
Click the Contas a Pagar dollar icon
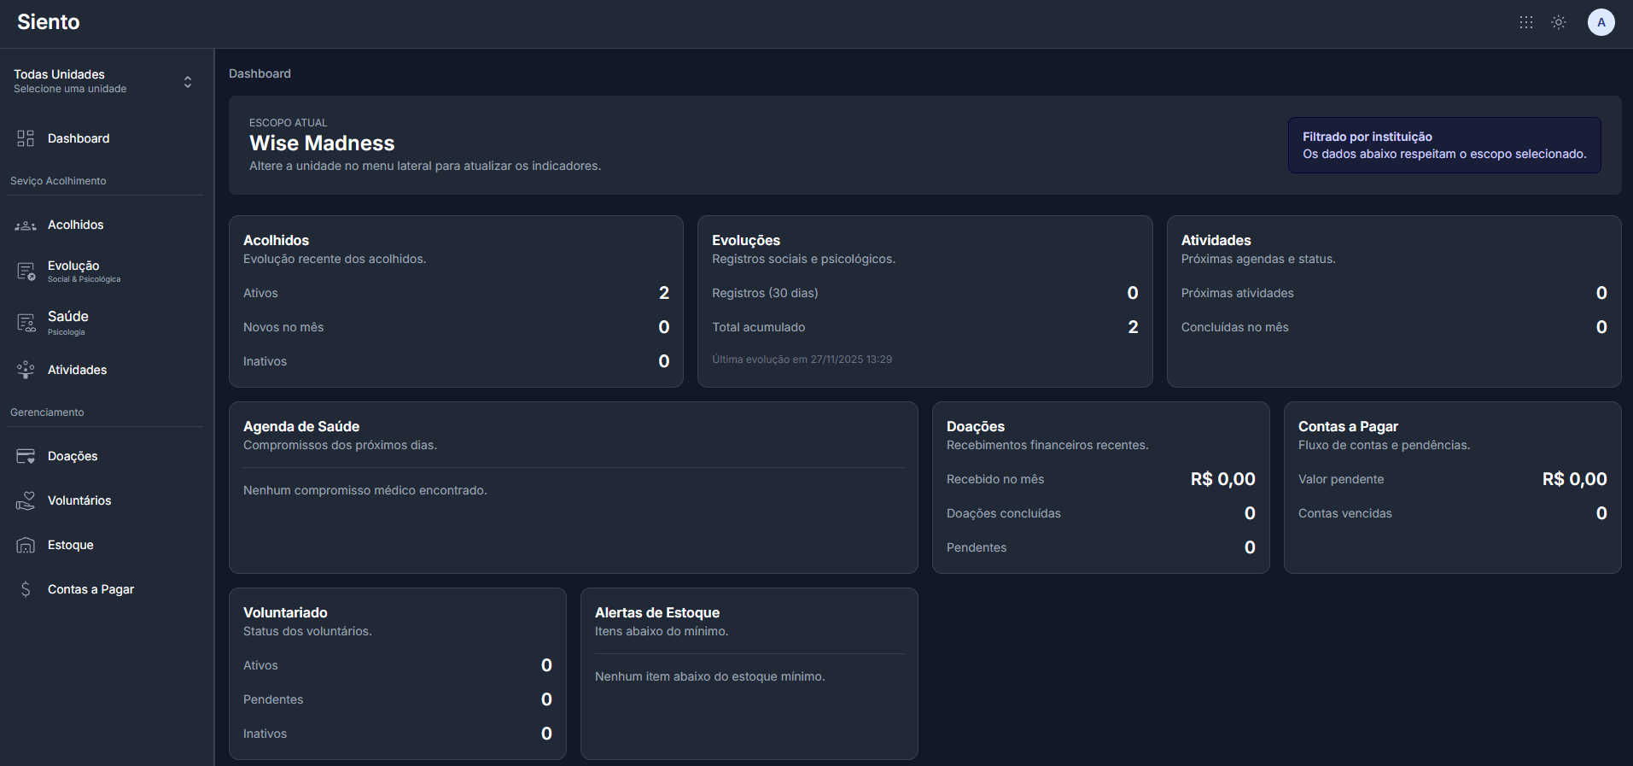point(26,589)
